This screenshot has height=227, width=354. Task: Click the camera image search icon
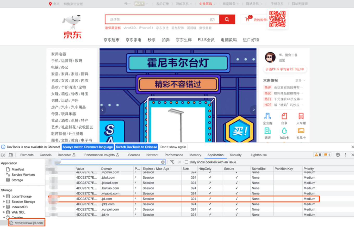pyautogui.click(x=212, y=20)
